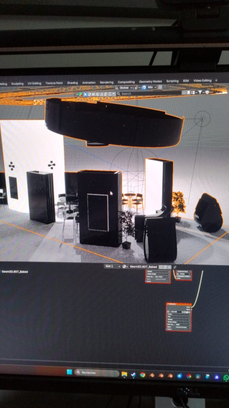Viewport: 229px width, 408px height.
Task: Open the Mix snapping options dropdown
Action: coord(152,87)
